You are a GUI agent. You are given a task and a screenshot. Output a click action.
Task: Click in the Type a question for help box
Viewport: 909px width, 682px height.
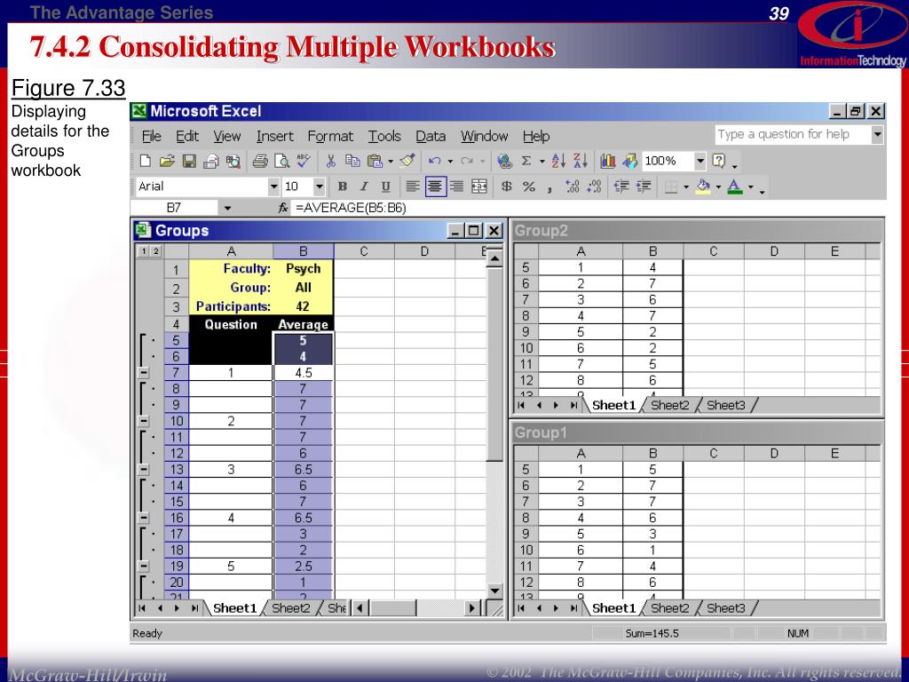point(792,135)
